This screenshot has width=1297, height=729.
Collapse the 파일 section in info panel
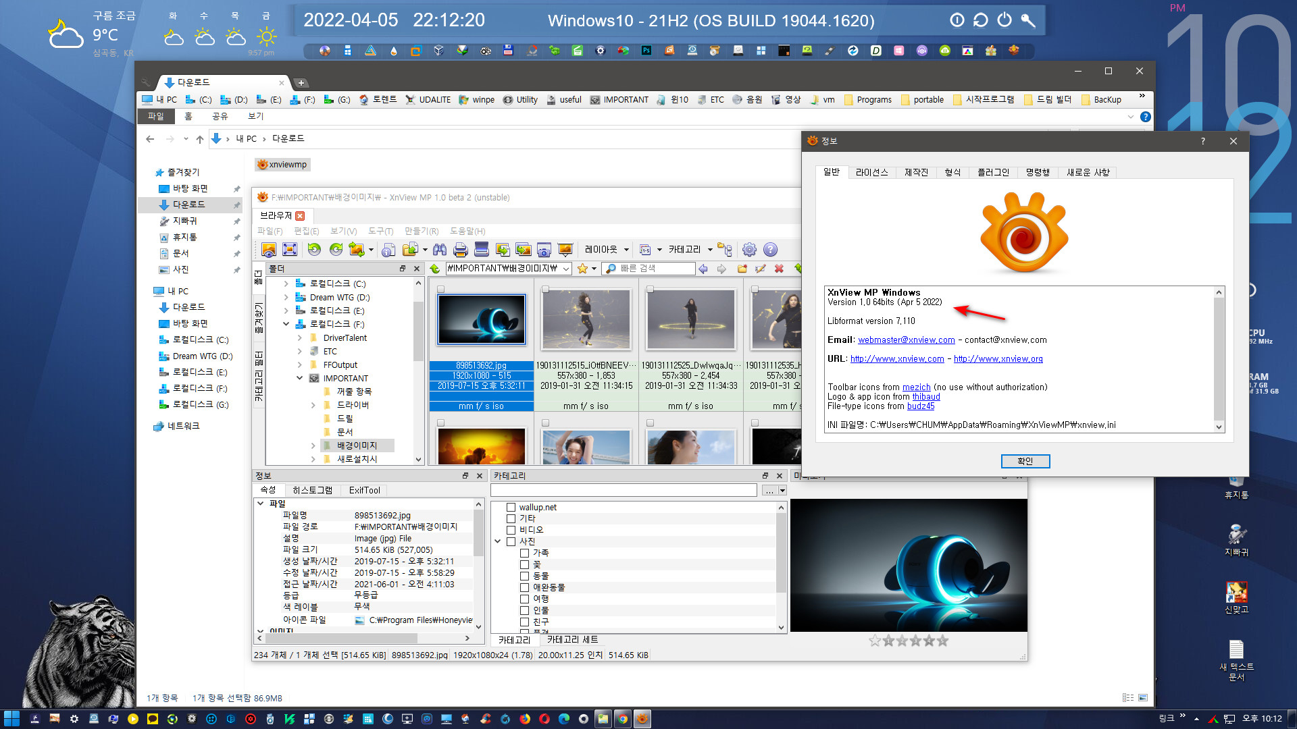click(x=260, y=504)
